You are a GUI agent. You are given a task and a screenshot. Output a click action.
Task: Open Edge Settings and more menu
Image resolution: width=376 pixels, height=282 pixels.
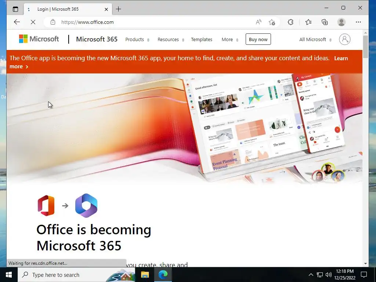[x=358, y=22]
